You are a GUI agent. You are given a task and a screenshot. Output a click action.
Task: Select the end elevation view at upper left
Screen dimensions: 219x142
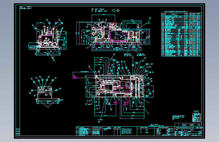tap(47, 40)
